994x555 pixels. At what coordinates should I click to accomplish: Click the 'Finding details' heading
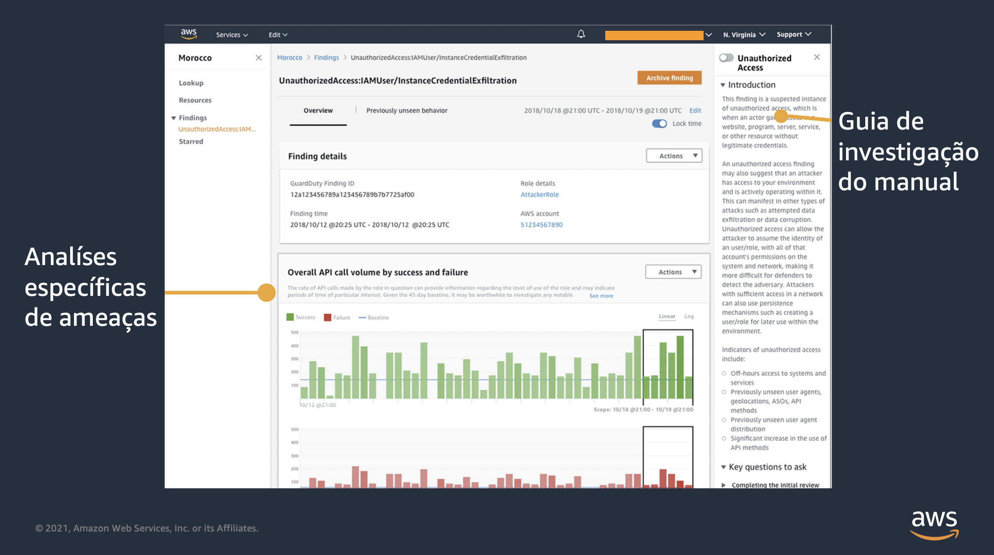click(317, 156)
